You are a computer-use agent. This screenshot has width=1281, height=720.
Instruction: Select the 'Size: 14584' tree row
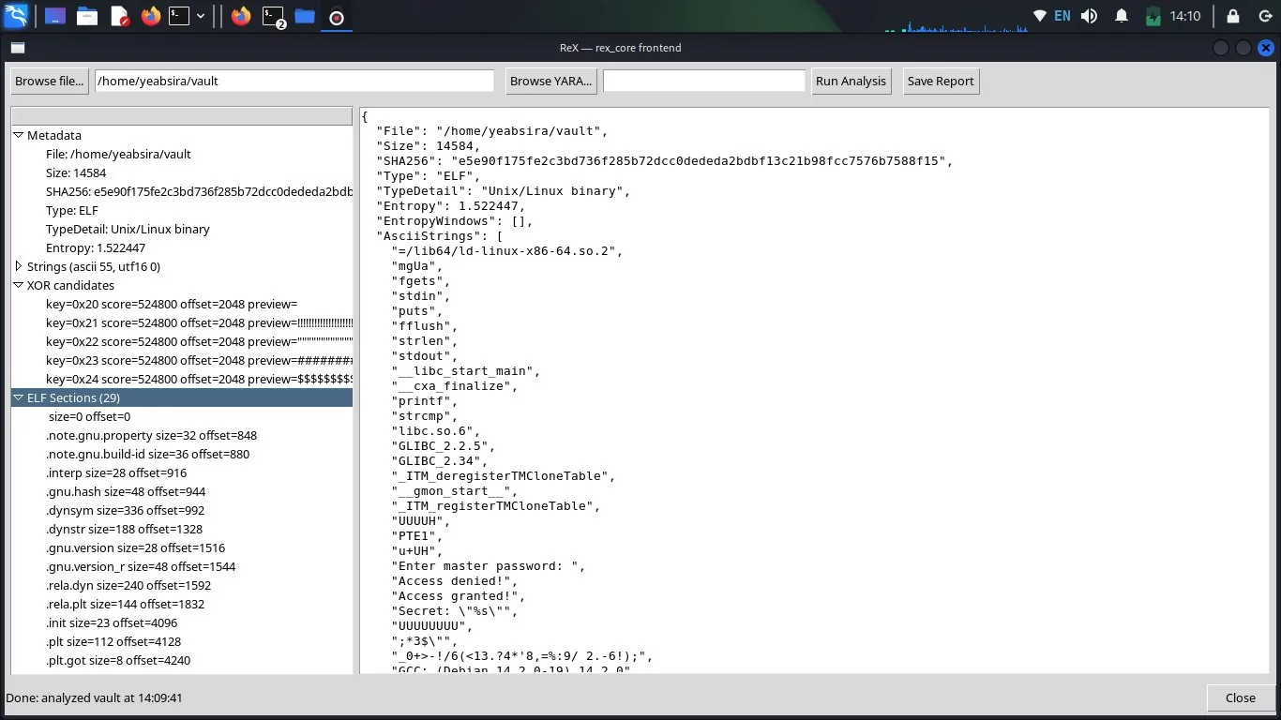(182, 172)
